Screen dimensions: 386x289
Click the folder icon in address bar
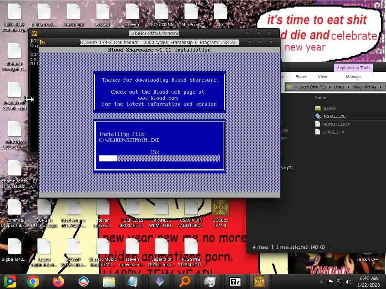[289, 87]
